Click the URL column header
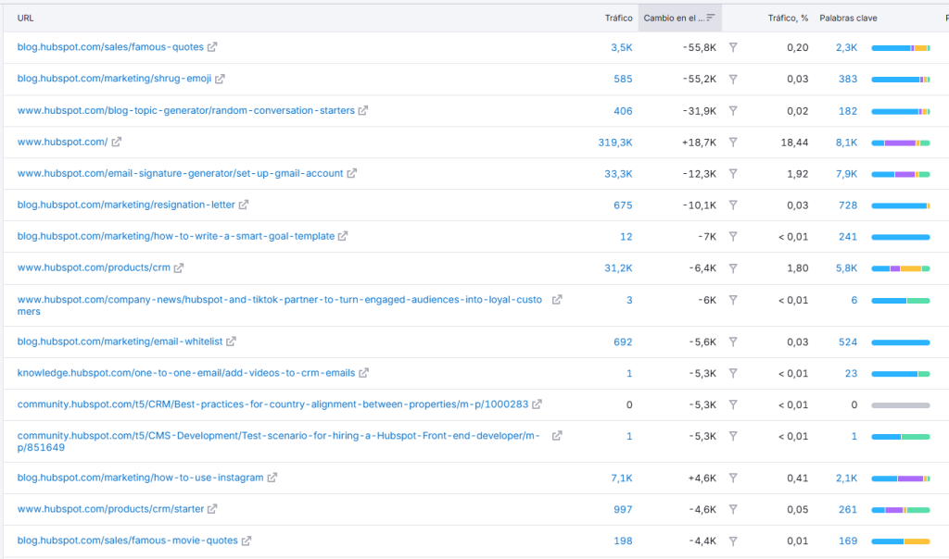Screen dimensions: 949x559 pos(25,18)
